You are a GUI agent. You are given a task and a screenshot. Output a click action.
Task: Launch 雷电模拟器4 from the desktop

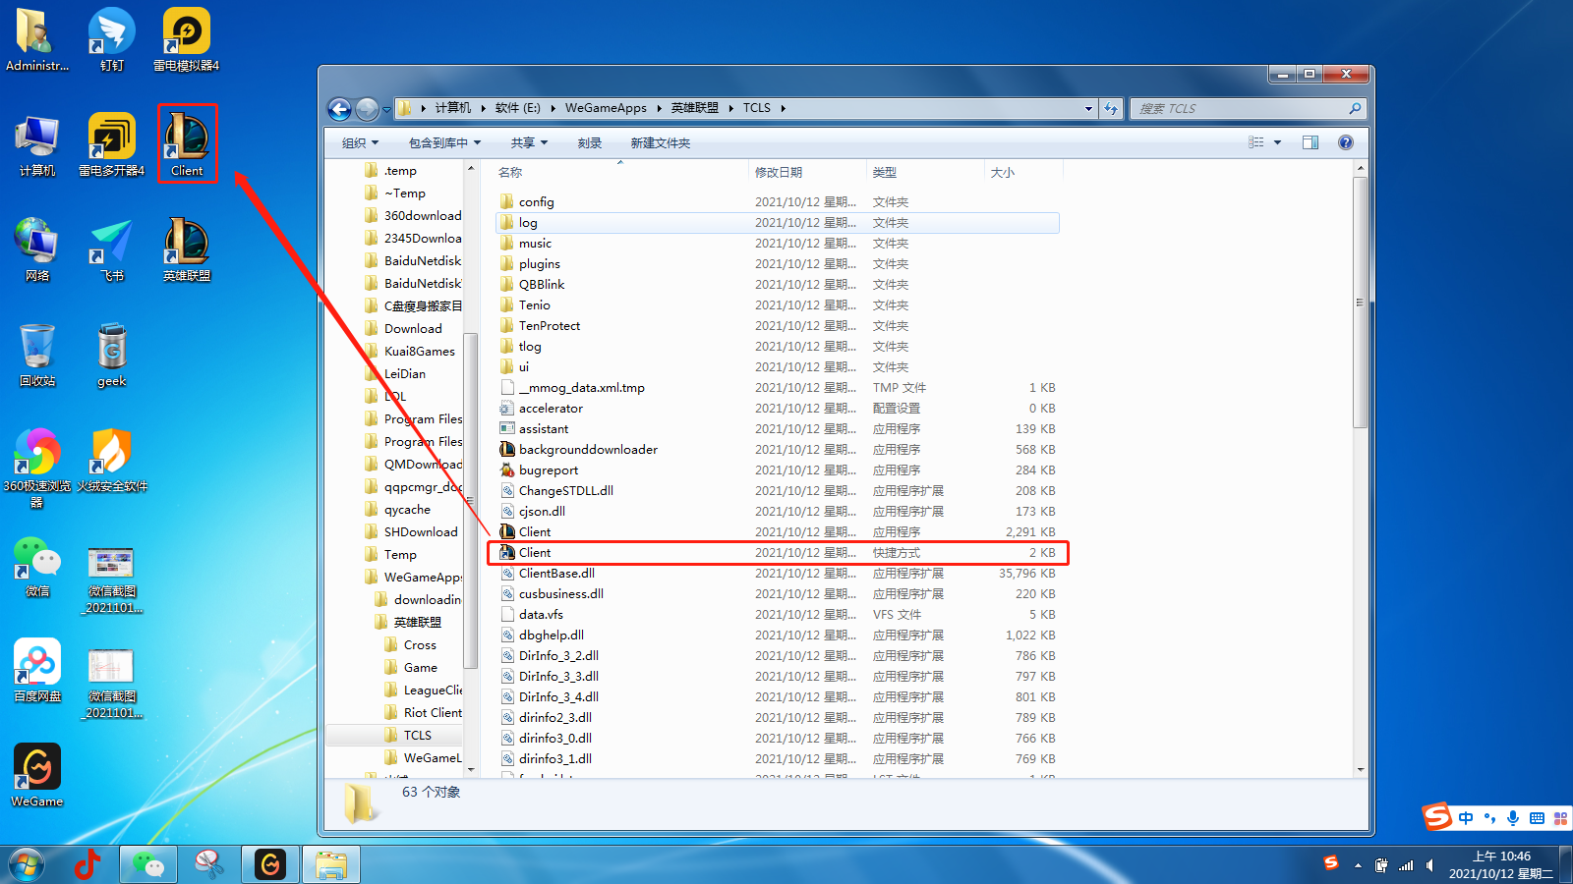click(187, 39)
